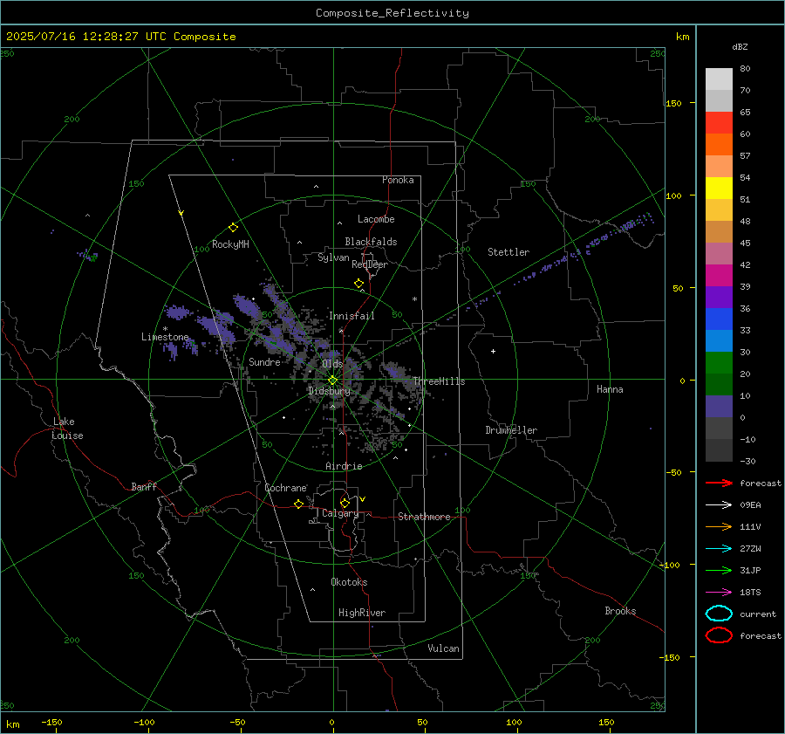Select the light blue 30-33 dBZ swatch
Screen dimensions: 785x734
[719, 340]
